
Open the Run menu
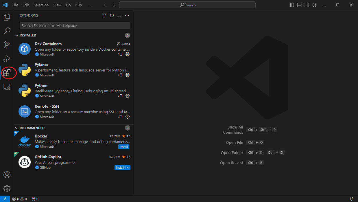[x=78, y=5]
